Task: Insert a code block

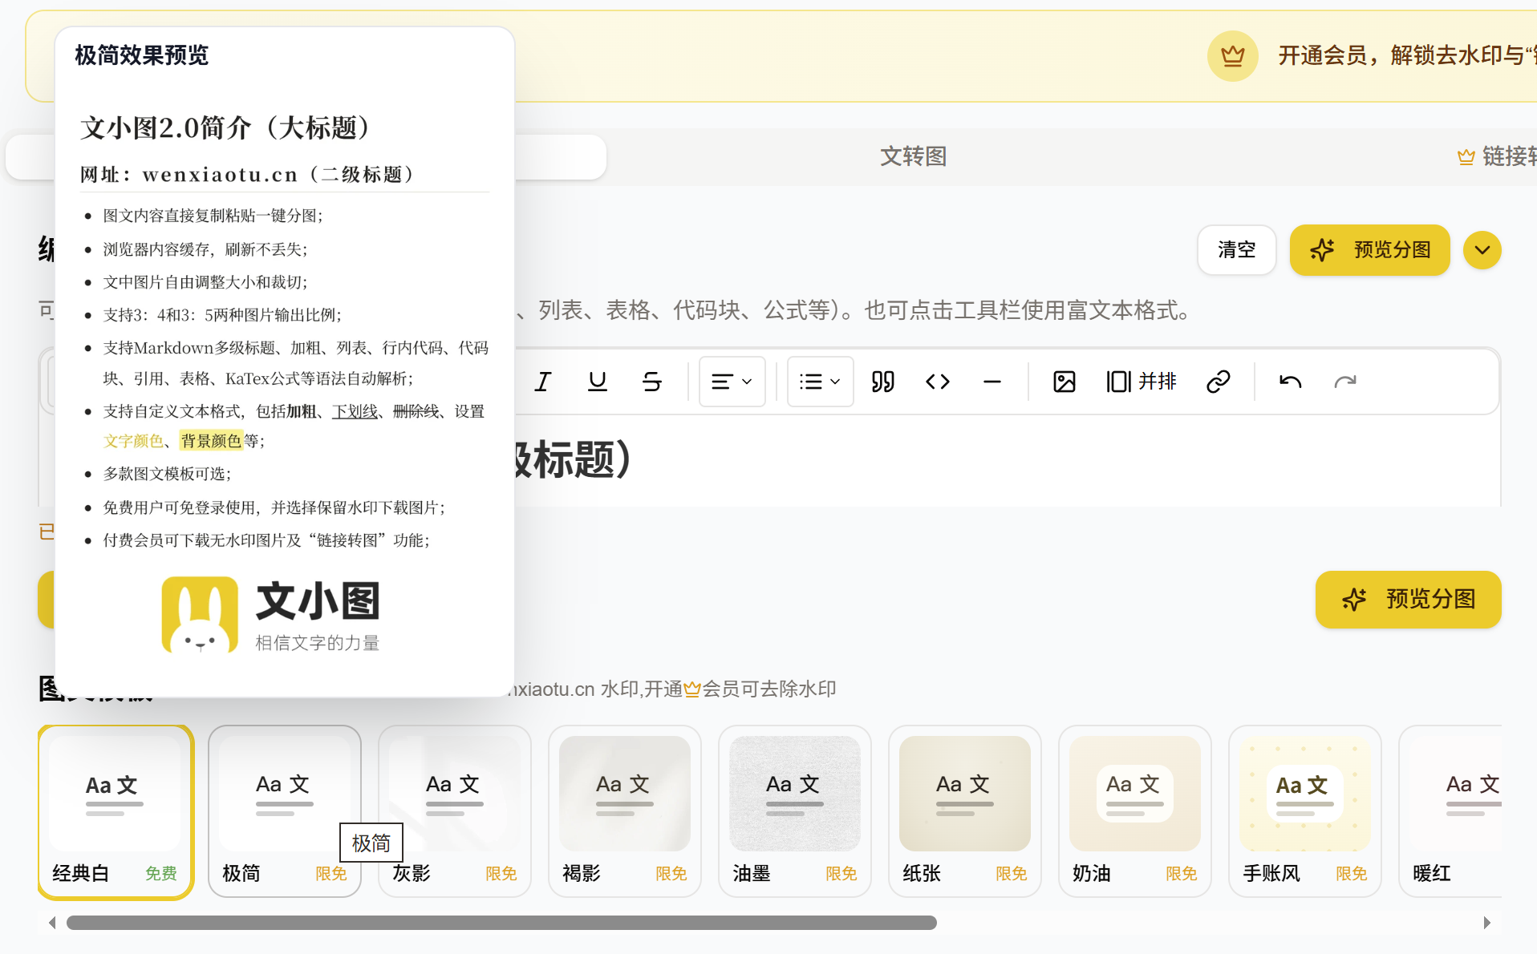Action: pyautogui.click(x=938, y=382)
